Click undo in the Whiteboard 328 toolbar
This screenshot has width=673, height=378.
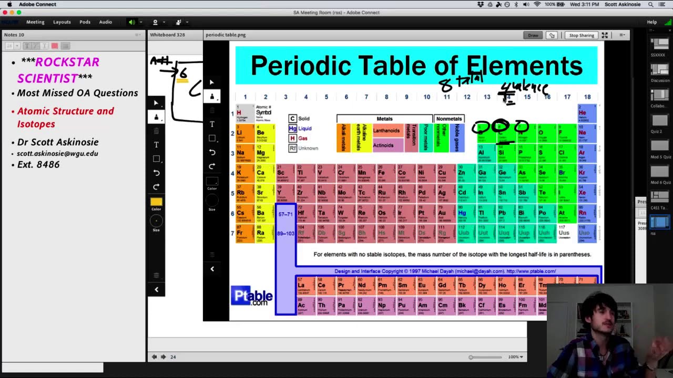pos(156,173)
